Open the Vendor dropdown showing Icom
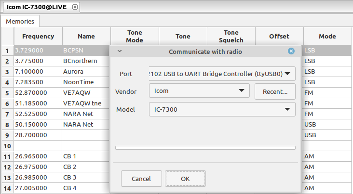353x194 pixels. pos(199,91)
